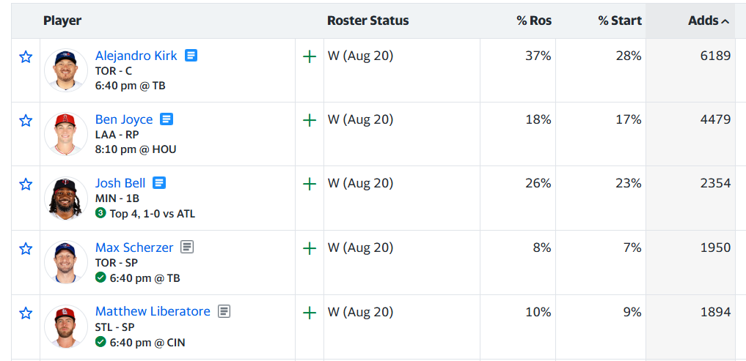This screenshot has height=361, width=746.
Task: Sort by the Player column header
Action: tap(62, 21)
